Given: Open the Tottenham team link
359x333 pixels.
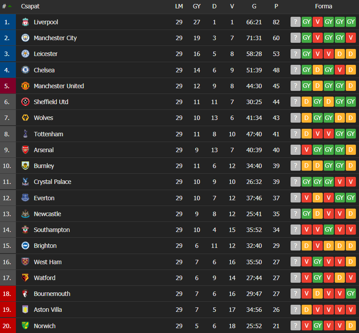Looking at the screenshot, I should point(49,134).
